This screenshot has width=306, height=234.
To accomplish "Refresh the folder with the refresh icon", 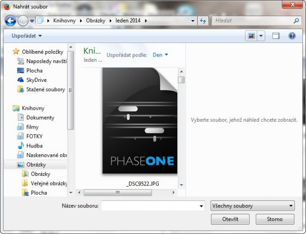I will (203, 21).
